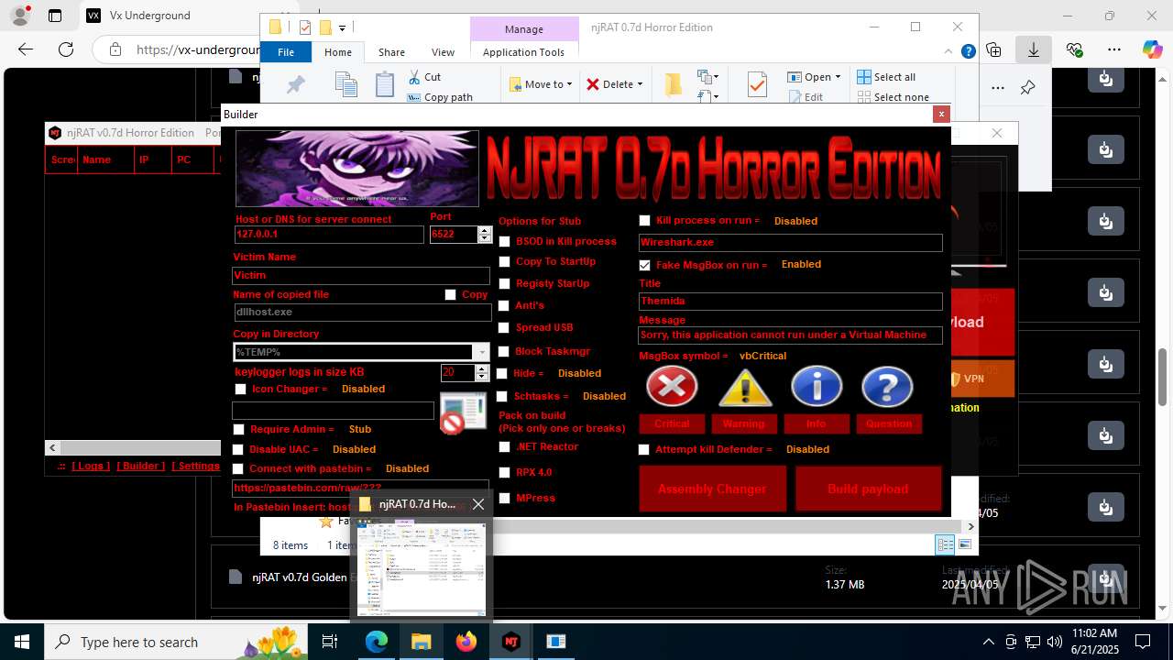Open Task View on the taskbar

point(331,642)
